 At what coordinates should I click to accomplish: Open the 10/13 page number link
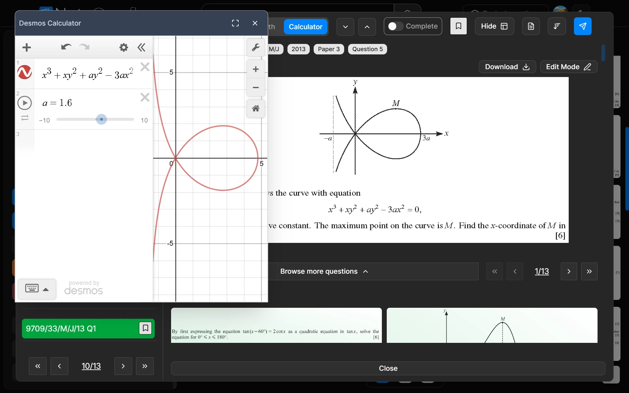click(x=91, y=366)
